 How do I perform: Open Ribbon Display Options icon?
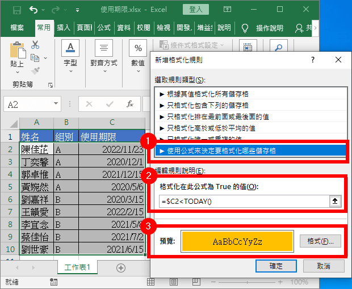point(227,9)
